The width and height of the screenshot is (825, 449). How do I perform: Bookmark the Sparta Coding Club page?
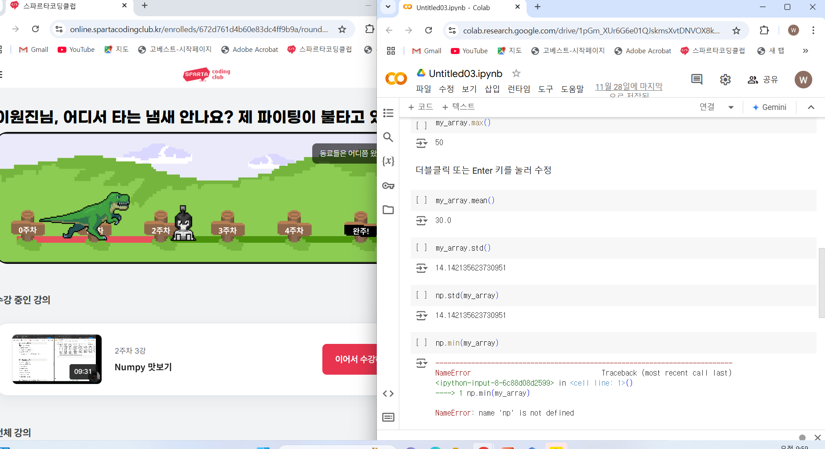pyautogui.click(x=342, y=29)
